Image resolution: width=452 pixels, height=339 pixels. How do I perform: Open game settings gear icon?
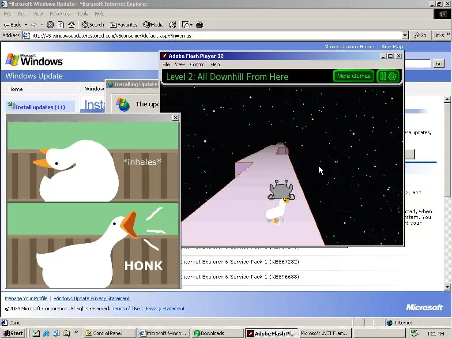[392, 76]
